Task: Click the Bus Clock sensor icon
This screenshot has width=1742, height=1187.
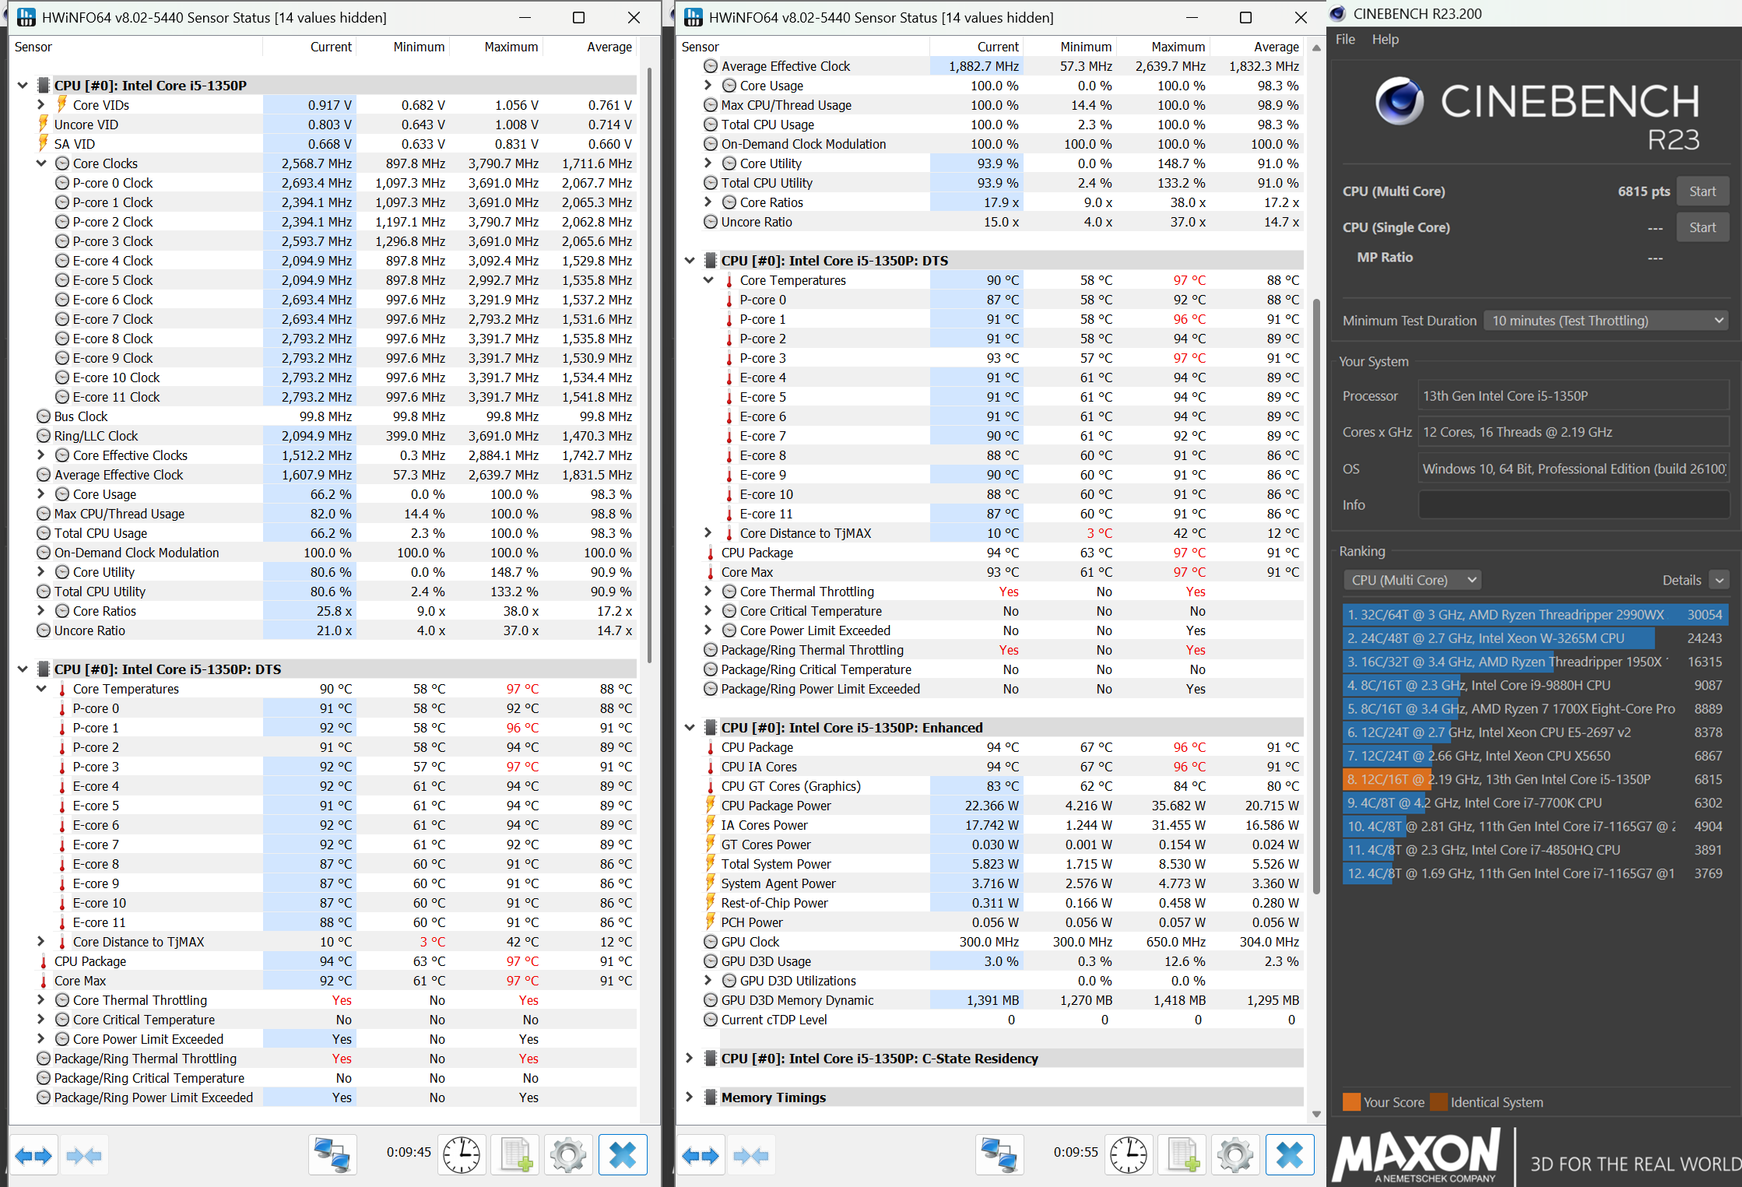Action: [44, 416]
